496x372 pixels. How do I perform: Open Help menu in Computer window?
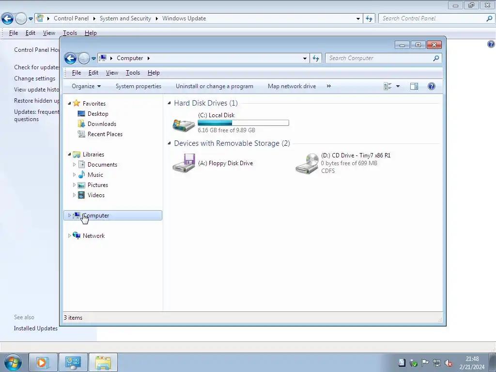(x=154, y=73)
